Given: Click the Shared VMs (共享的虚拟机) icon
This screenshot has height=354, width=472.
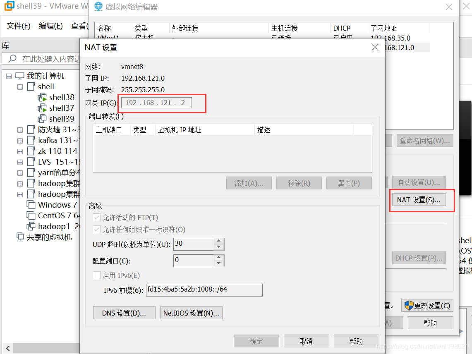Looking at the screenshot, I should (x=20, y=237).
